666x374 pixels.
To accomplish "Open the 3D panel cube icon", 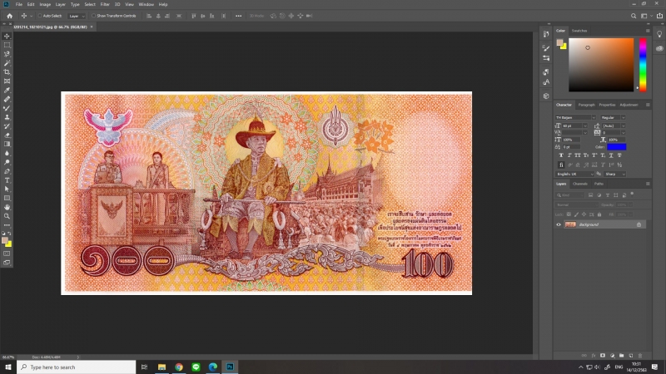I will [546, 96].
